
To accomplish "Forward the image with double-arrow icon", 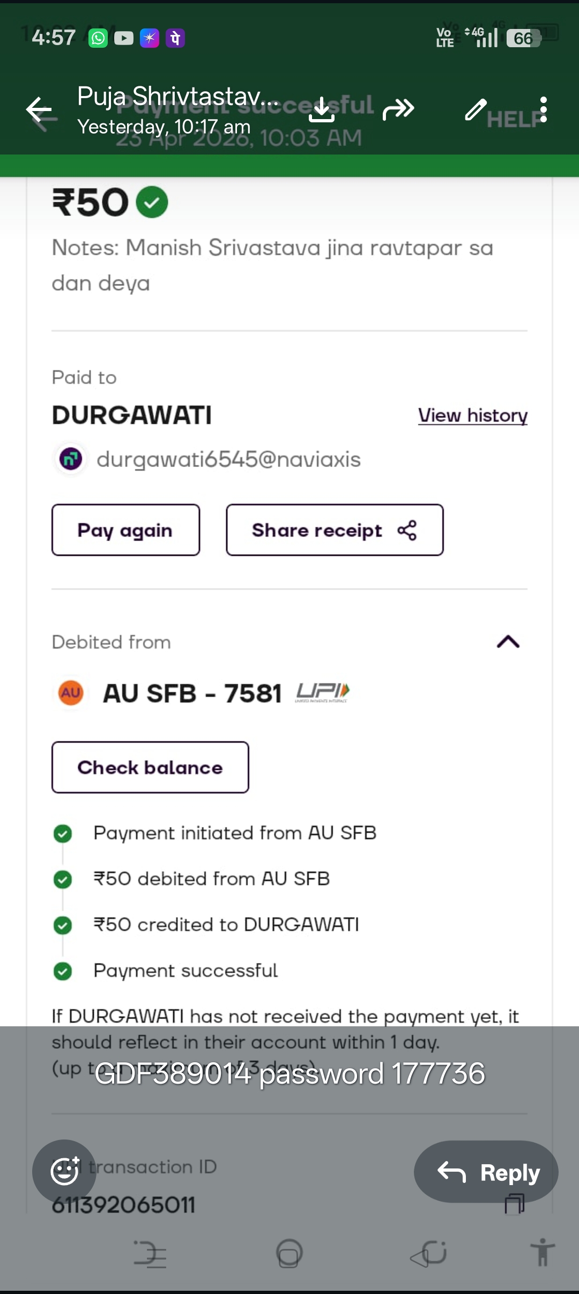I will point(398,109).
